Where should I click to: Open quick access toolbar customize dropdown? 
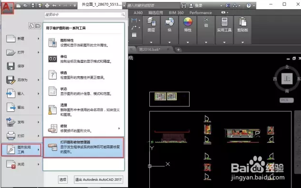[x=75, y=6]
